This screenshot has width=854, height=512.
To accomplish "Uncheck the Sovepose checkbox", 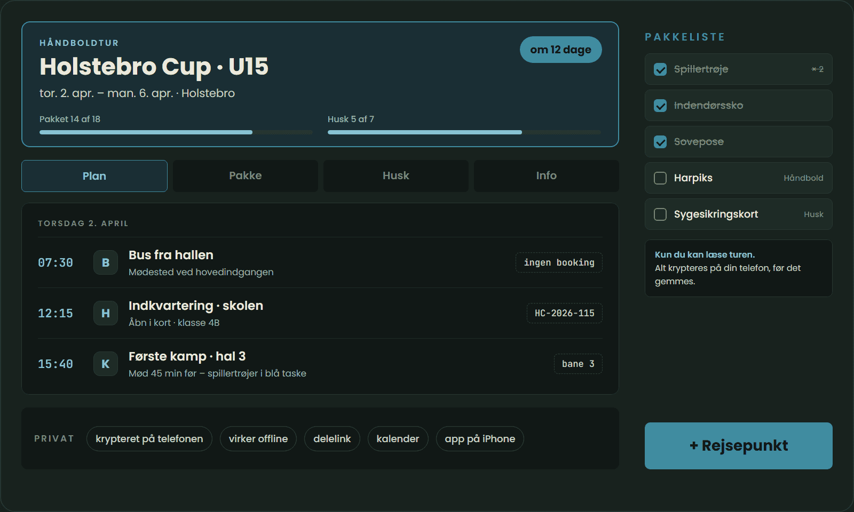I will click(660, 142).
